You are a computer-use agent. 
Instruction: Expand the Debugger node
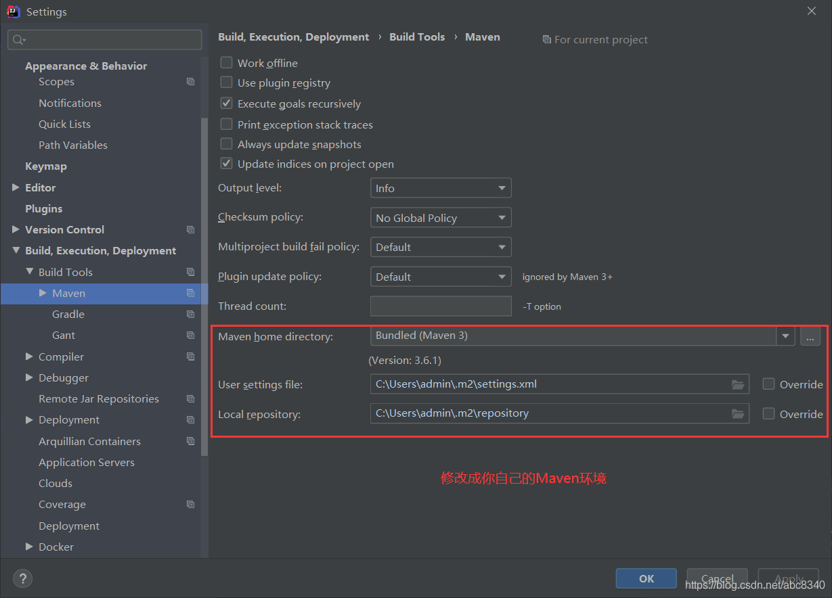click(29, 377)
